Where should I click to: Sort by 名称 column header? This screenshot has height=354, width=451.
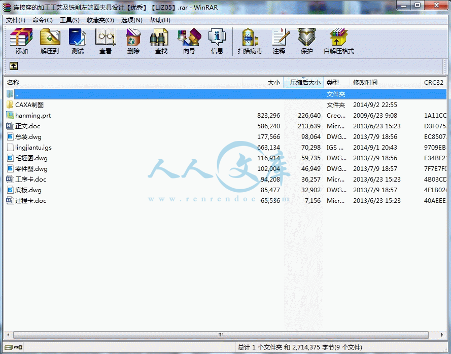124,83
